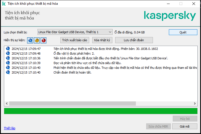This screenshot has width=201, height=134.
Task: Select timestamp '2024/12/15 17:10:40' of 'Phát hiện' row
Action: coord(26,68)
